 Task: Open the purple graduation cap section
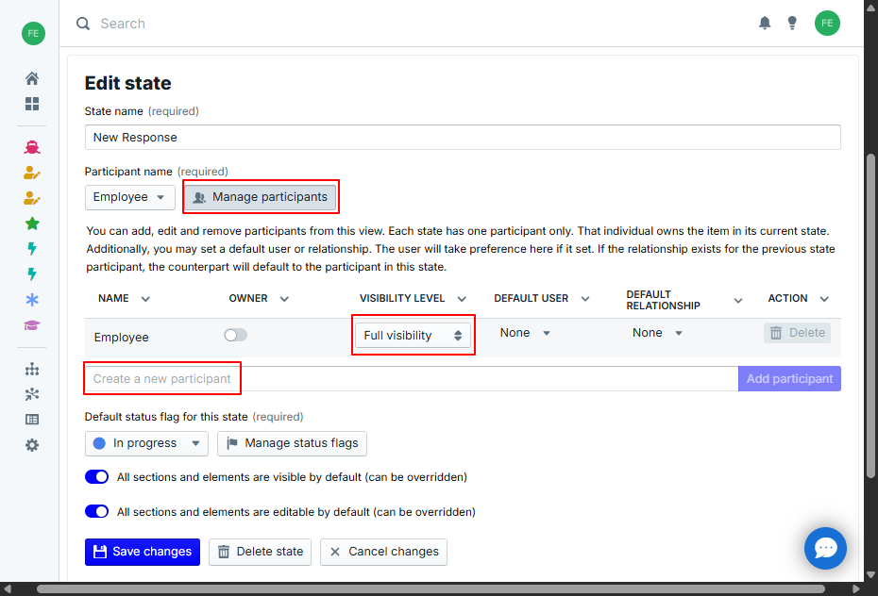pos(32,325)
